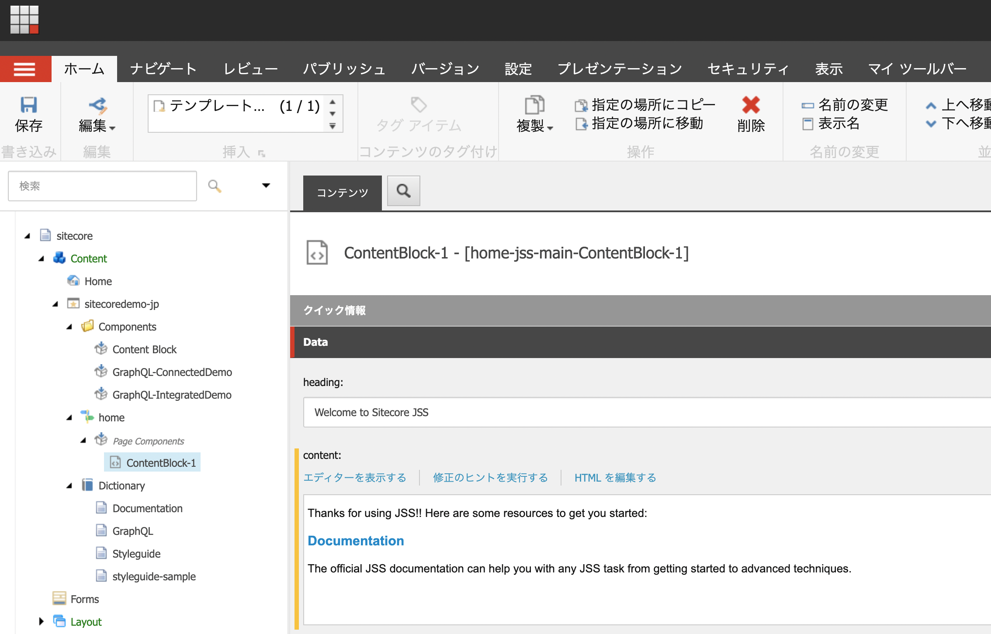Click the sitecoredemo-jp app icon in tree
The image size is (991, 634).
point(73,303)
